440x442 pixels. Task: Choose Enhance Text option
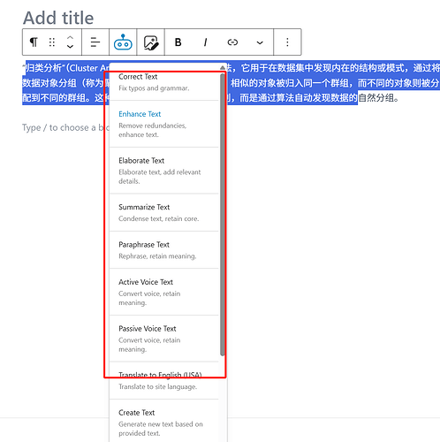tap(164, 124)
